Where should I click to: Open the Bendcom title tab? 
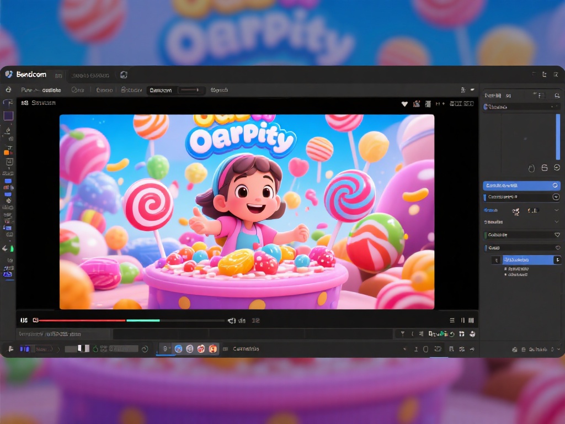31,75
